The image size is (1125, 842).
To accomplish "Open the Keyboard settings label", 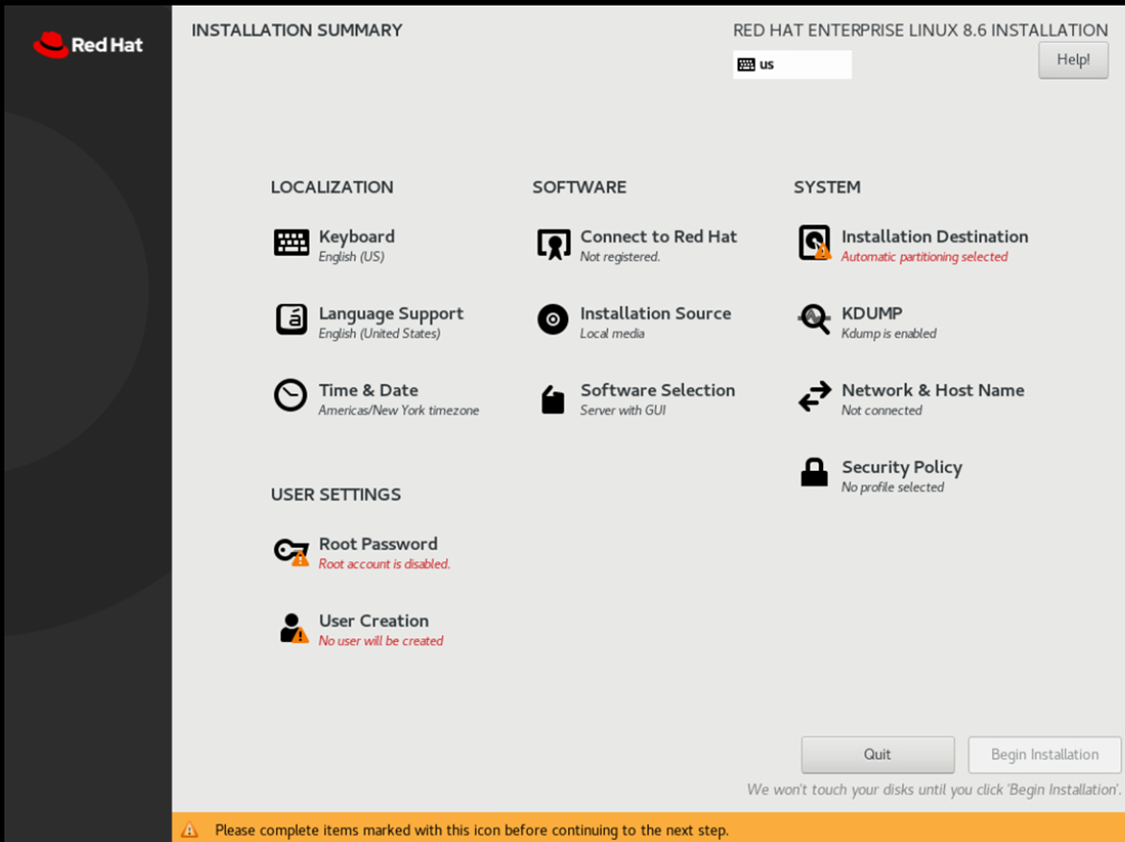I will [x=357, y=236].
